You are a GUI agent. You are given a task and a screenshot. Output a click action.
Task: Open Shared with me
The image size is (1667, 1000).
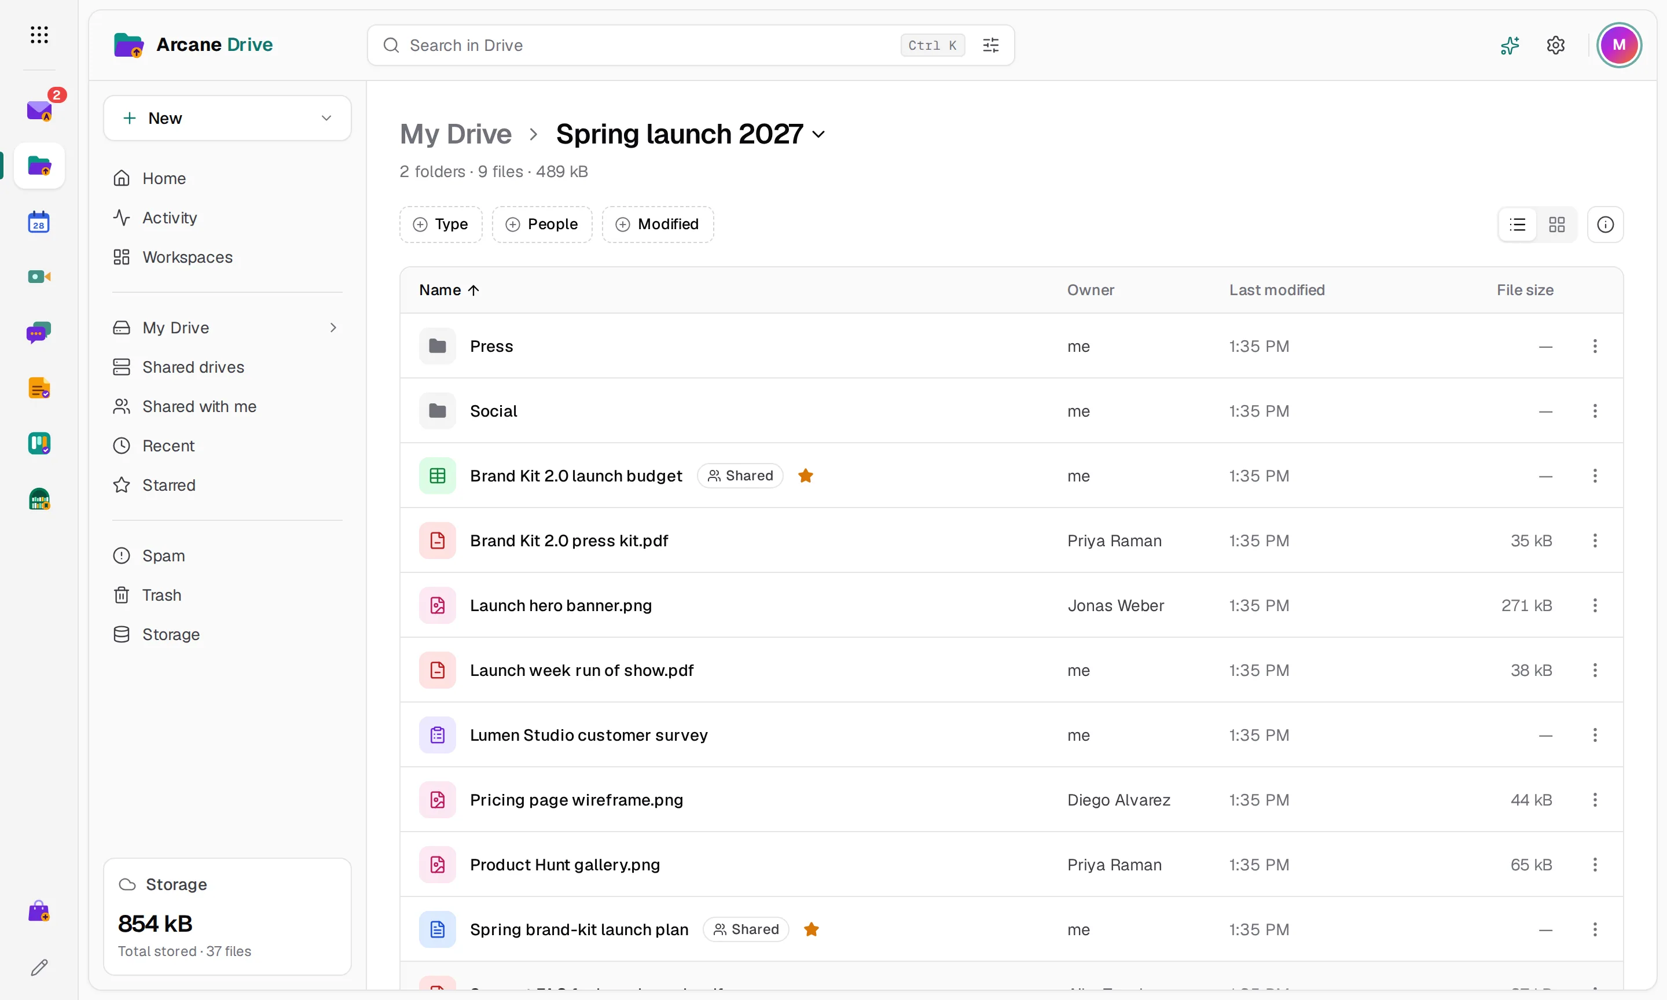[227, 406]
